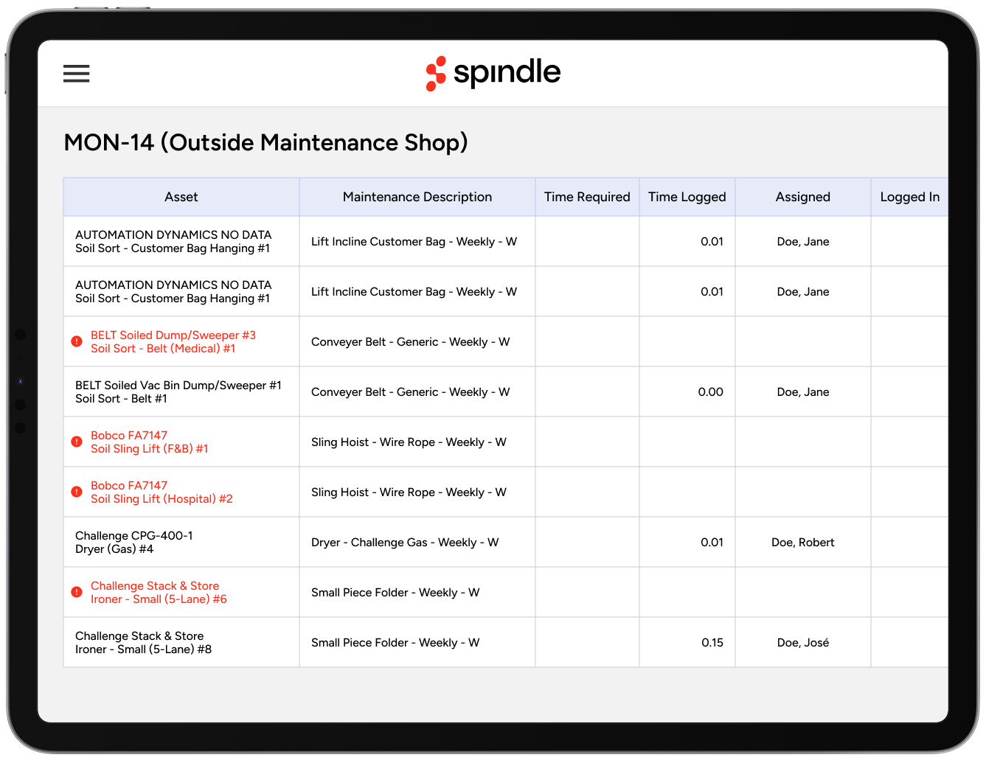Open Bobco FA7147 Soil Sling Lift (Hospital) #2
Viewport: 986px width, 763px height.
161,492
